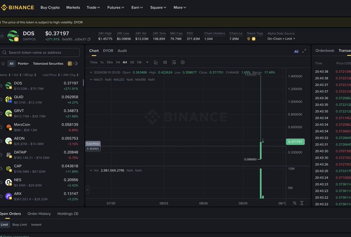
Task: Click the search token name input
Action: (x=40, y=53)
